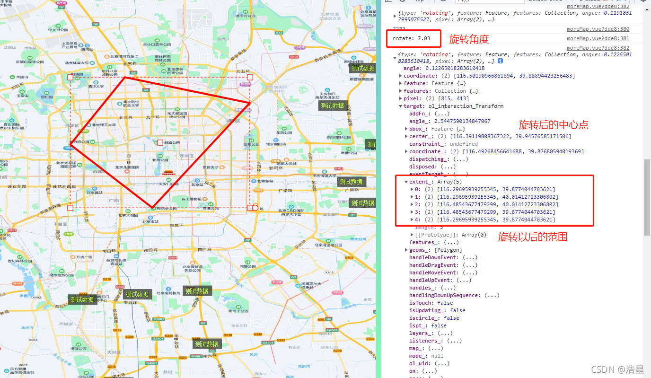Collapse the 'extent_: Array(5)' property
Screen dimensions: 651x378
click(x=406, y=182)
